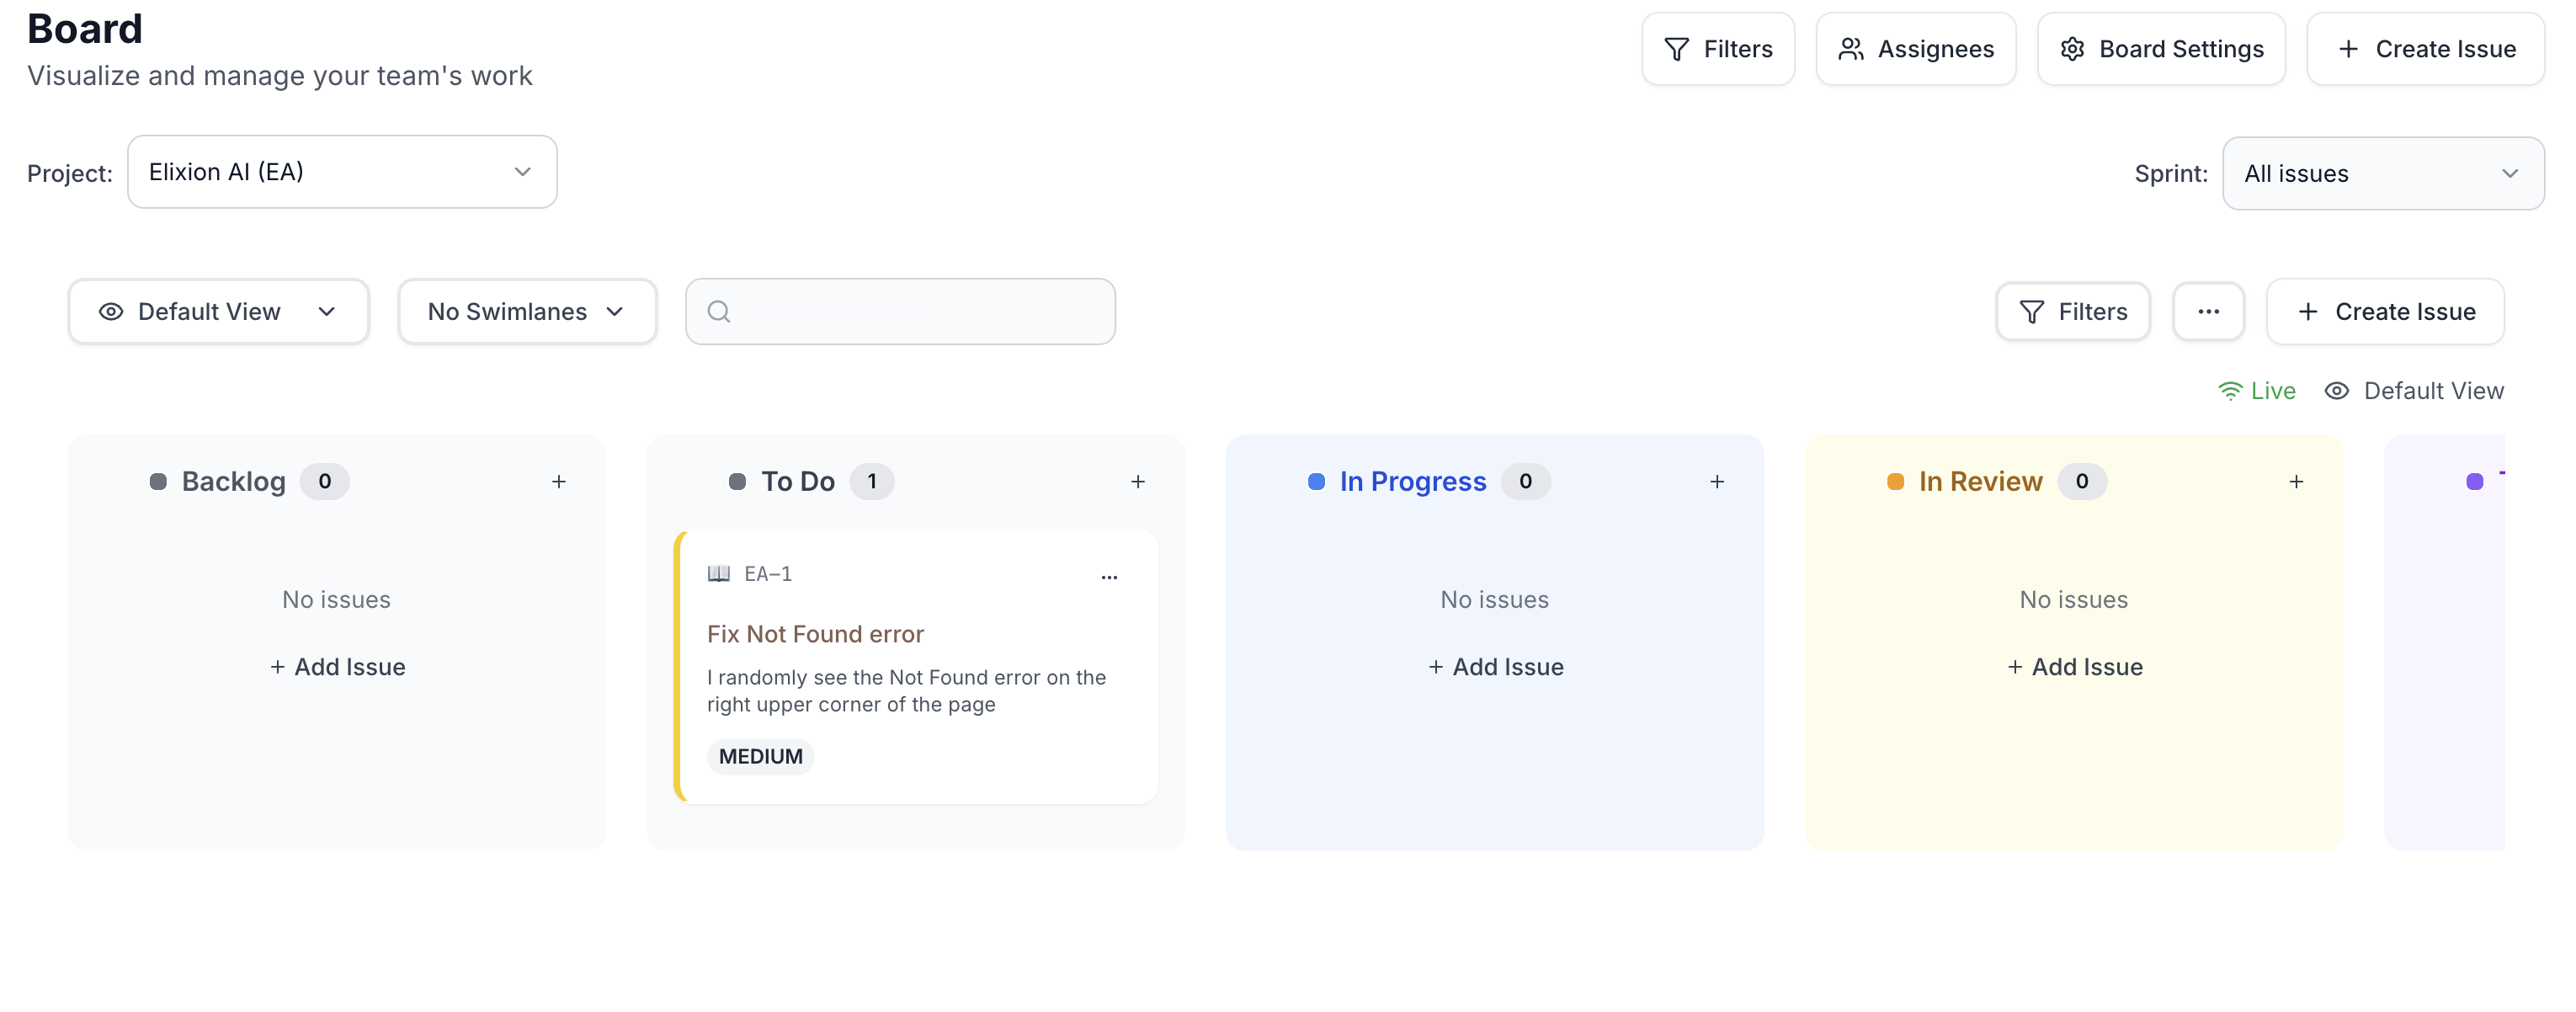
Task: Click the story book icon on EA-1
Action: (718, 574)
